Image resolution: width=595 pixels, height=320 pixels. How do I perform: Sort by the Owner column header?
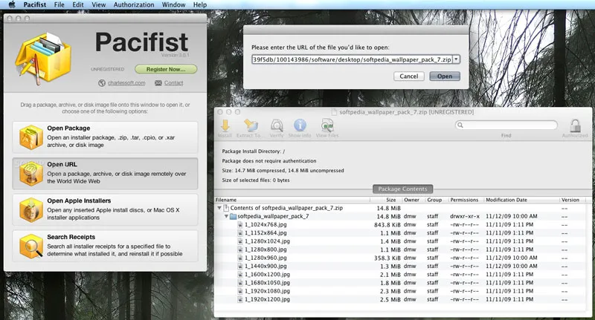coord(414,200)
